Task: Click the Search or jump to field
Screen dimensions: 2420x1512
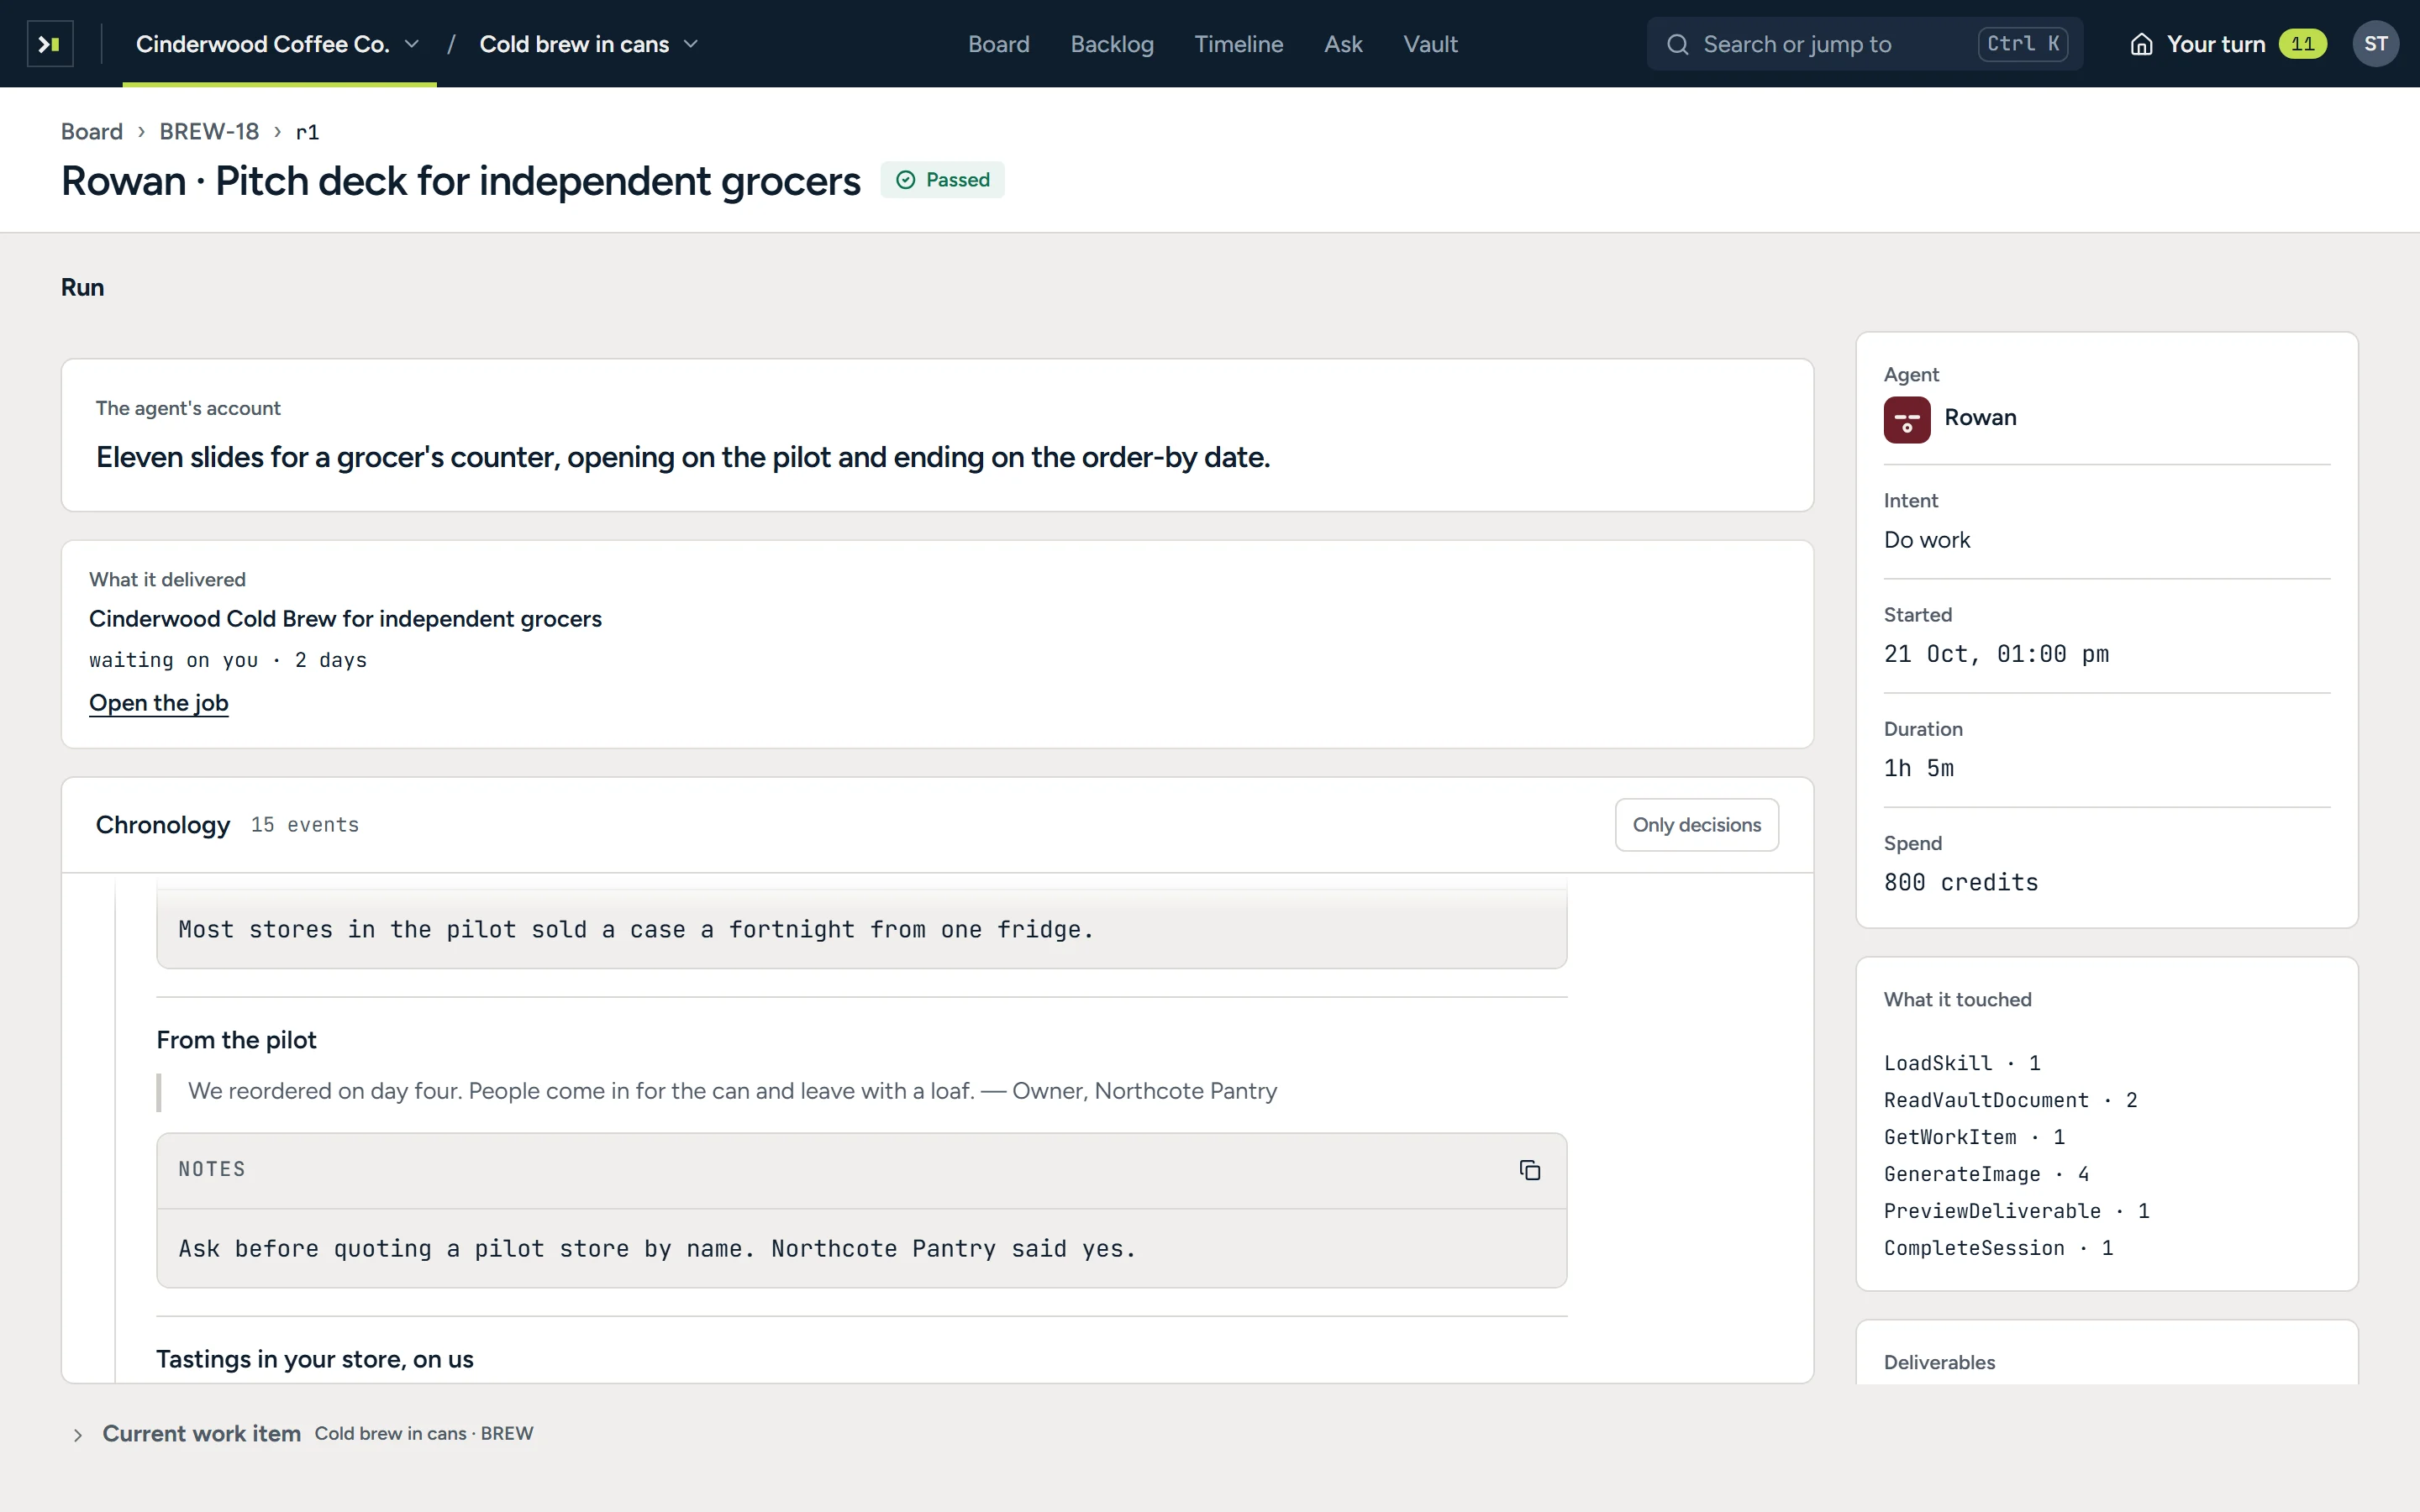Action: click(x=1864, y=44)
